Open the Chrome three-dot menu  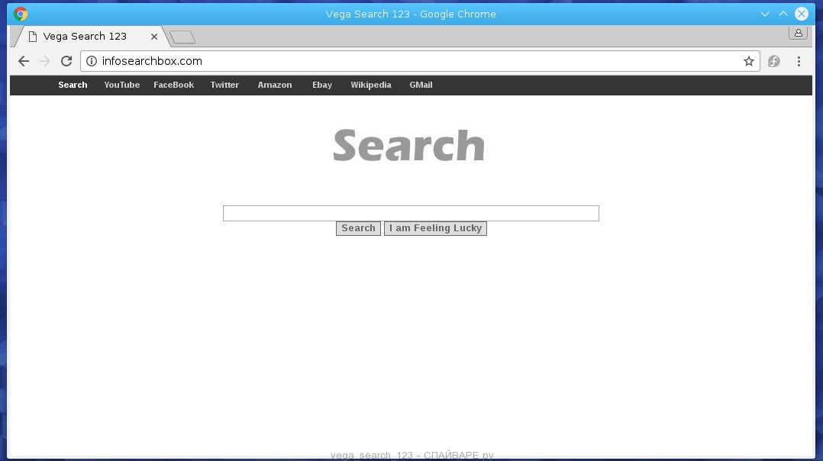click(799, 61)
